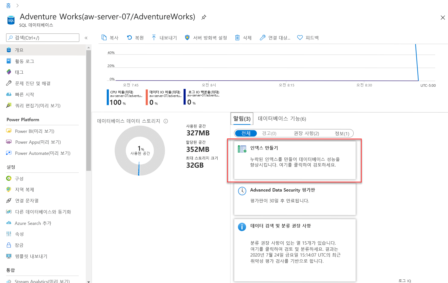This screenshot has width=448, height=283.
Task: Click the 인덱스 만들기 table icon
Action: 242,149
